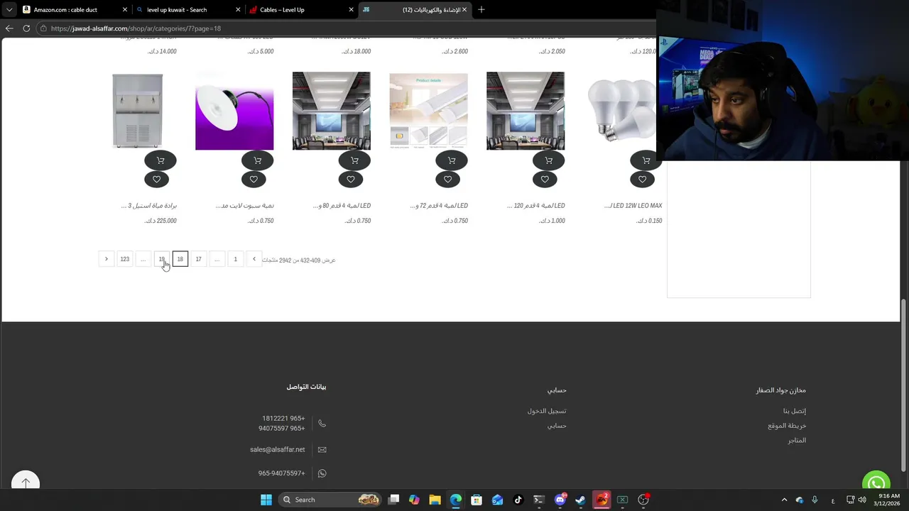909x511 pixels.
Task: Expand the browser tab list dropdown
Action: tap(9, 10)
